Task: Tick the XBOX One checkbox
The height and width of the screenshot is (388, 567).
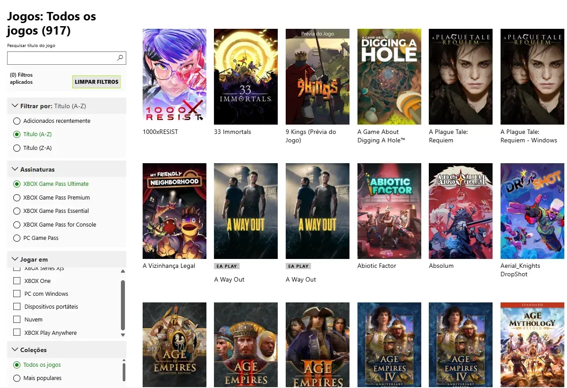Action: [x=17, y=281]
